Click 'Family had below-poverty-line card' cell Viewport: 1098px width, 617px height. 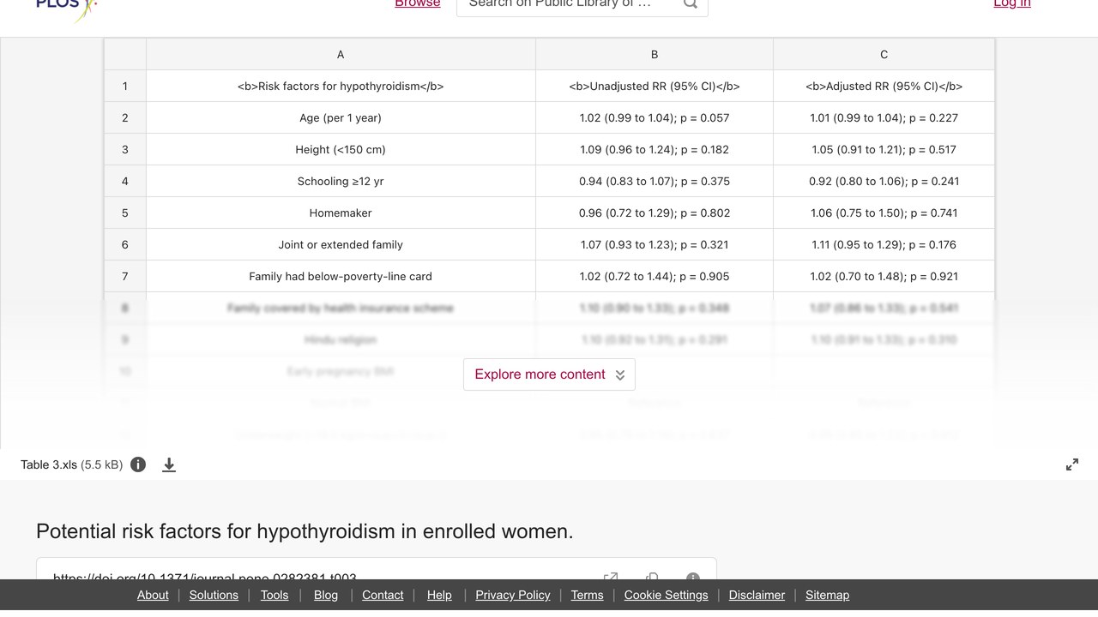[x=341, y=276]
